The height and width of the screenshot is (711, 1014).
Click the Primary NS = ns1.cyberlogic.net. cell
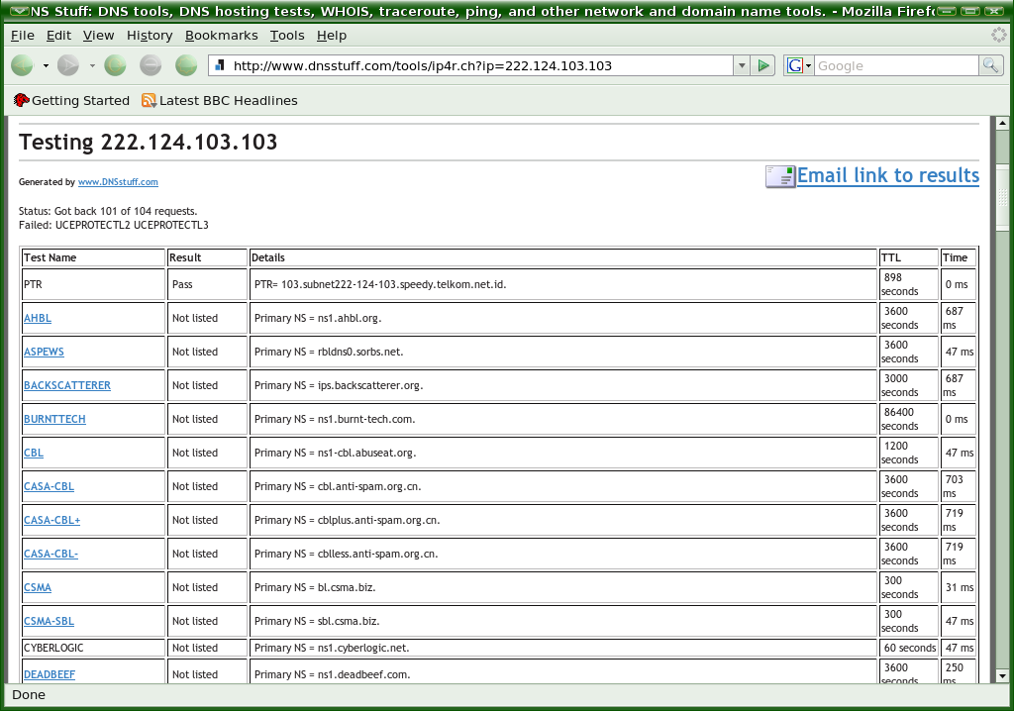tap(562, 648)
